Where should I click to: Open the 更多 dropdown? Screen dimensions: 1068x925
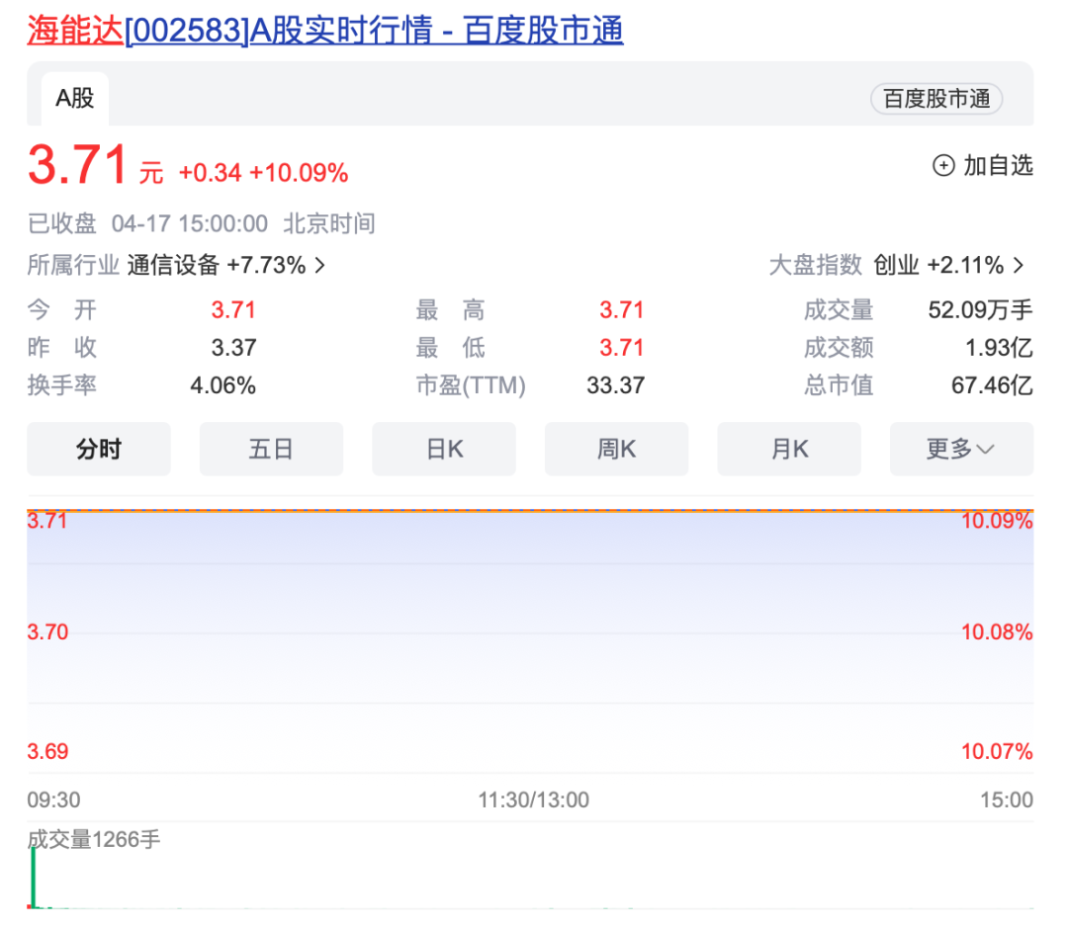(x=962, y=450)
